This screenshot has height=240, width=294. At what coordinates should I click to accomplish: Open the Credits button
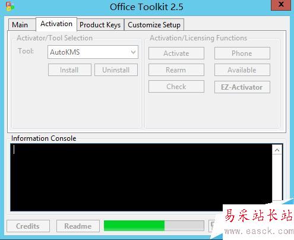pyautogui.click(x=28, y=226)
